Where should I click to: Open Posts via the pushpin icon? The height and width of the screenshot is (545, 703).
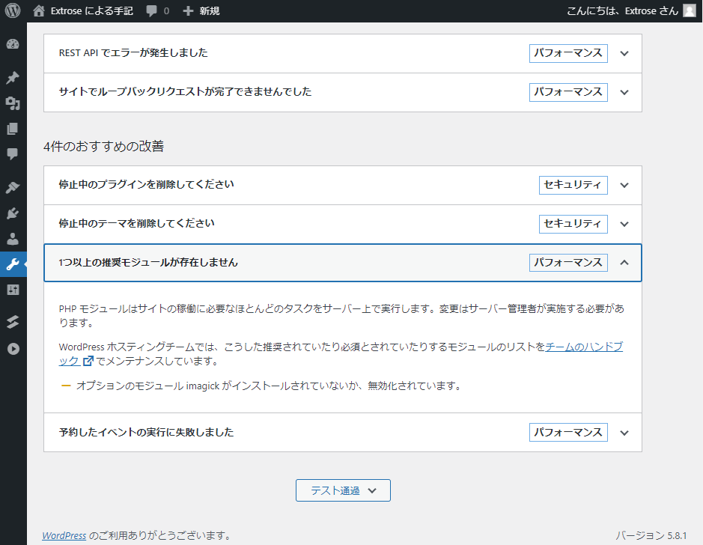[12, 78]
